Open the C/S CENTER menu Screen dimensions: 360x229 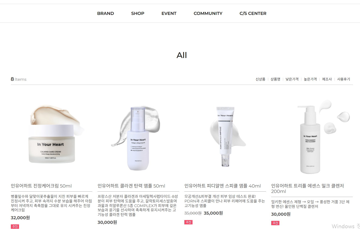253,13
